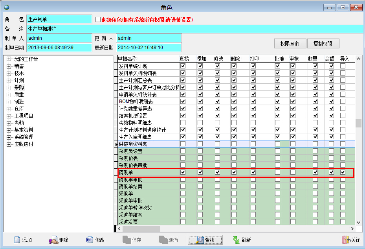365x249 pixels.
Task: Click the 添加 (Add) document icon
Action: point(17,240)
